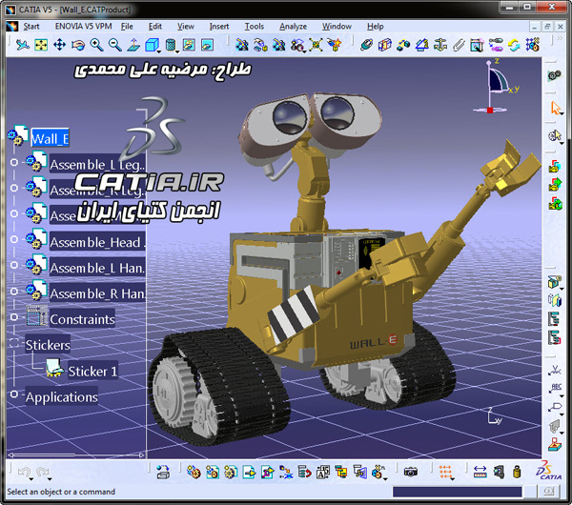Image resolution: width=572 pixels, height=505 pixels.
Task: Add an Offset Constraint
Action: point(403,45)
